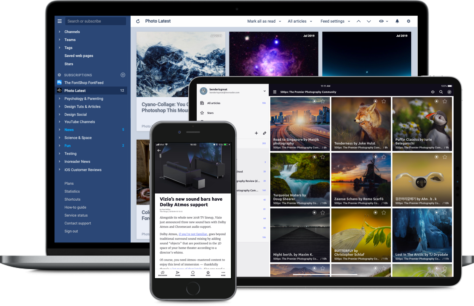Tap the Share icon on the phone toolbar
474x306 pixels.
[177, 273]
